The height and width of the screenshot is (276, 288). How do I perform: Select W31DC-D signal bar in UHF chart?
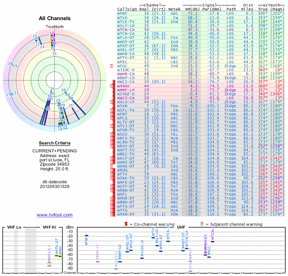(x=142, y=258)
